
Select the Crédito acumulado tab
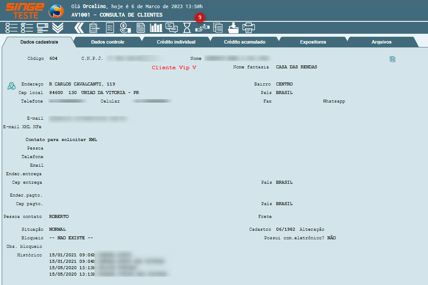[244, 42]
